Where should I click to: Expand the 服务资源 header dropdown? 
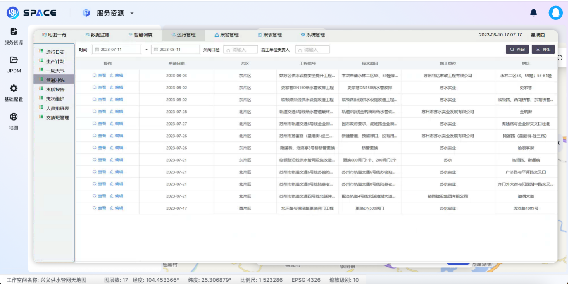tap(132, 12)
